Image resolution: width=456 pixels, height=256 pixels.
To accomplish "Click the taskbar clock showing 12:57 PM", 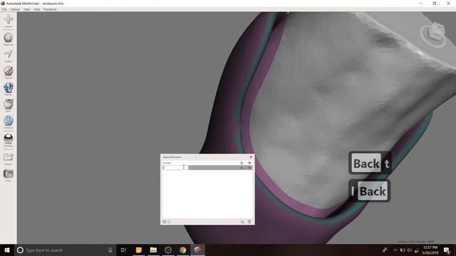I will pos(430,250).
